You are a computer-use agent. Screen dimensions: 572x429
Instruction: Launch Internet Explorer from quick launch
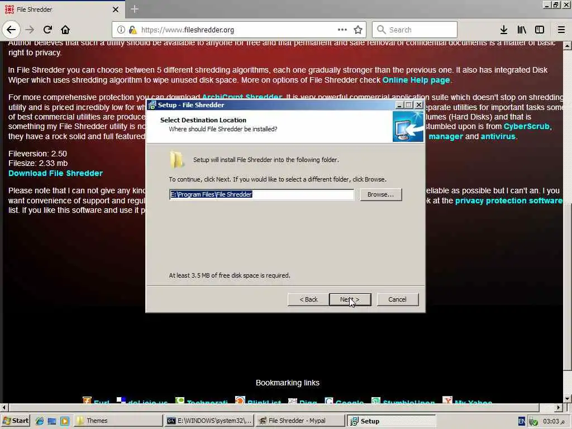pyautogui.click(x=40, y=421)
